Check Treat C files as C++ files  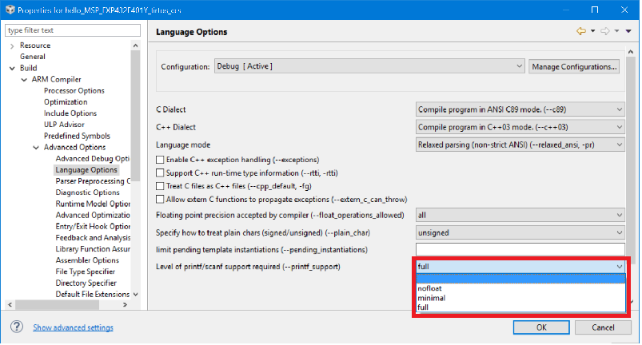click(x=160, y=185)
